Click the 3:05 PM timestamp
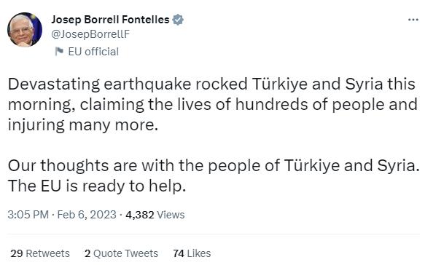Screen dimensions: 425x265 click(x=28, y=215)
